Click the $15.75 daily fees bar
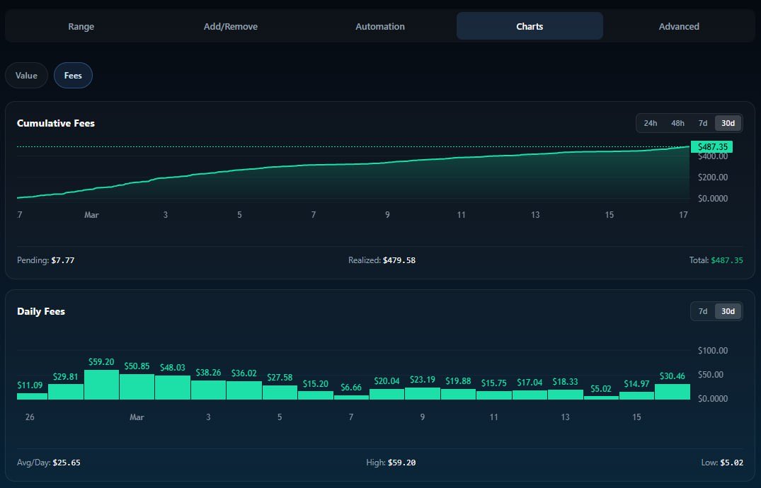 494,395
